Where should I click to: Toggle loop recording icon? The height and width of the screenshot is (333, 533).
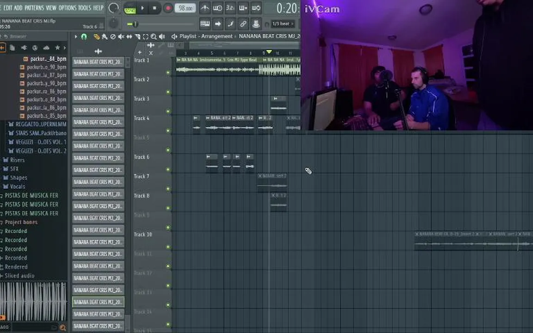coord(256,8)
